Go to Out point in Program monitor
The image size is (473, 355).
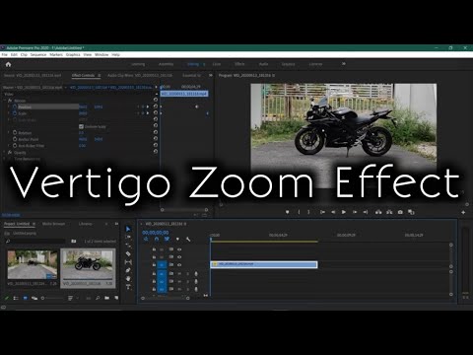point(366,212)
